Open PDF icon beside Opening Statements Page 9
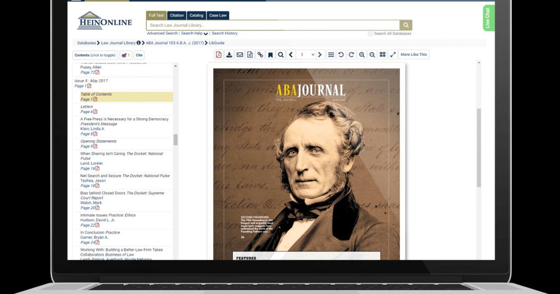 coord(95,146)
